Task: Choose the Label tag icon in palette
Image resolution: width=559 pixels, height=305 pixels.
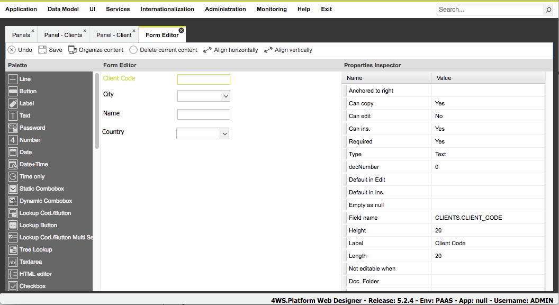Action: 13,103
